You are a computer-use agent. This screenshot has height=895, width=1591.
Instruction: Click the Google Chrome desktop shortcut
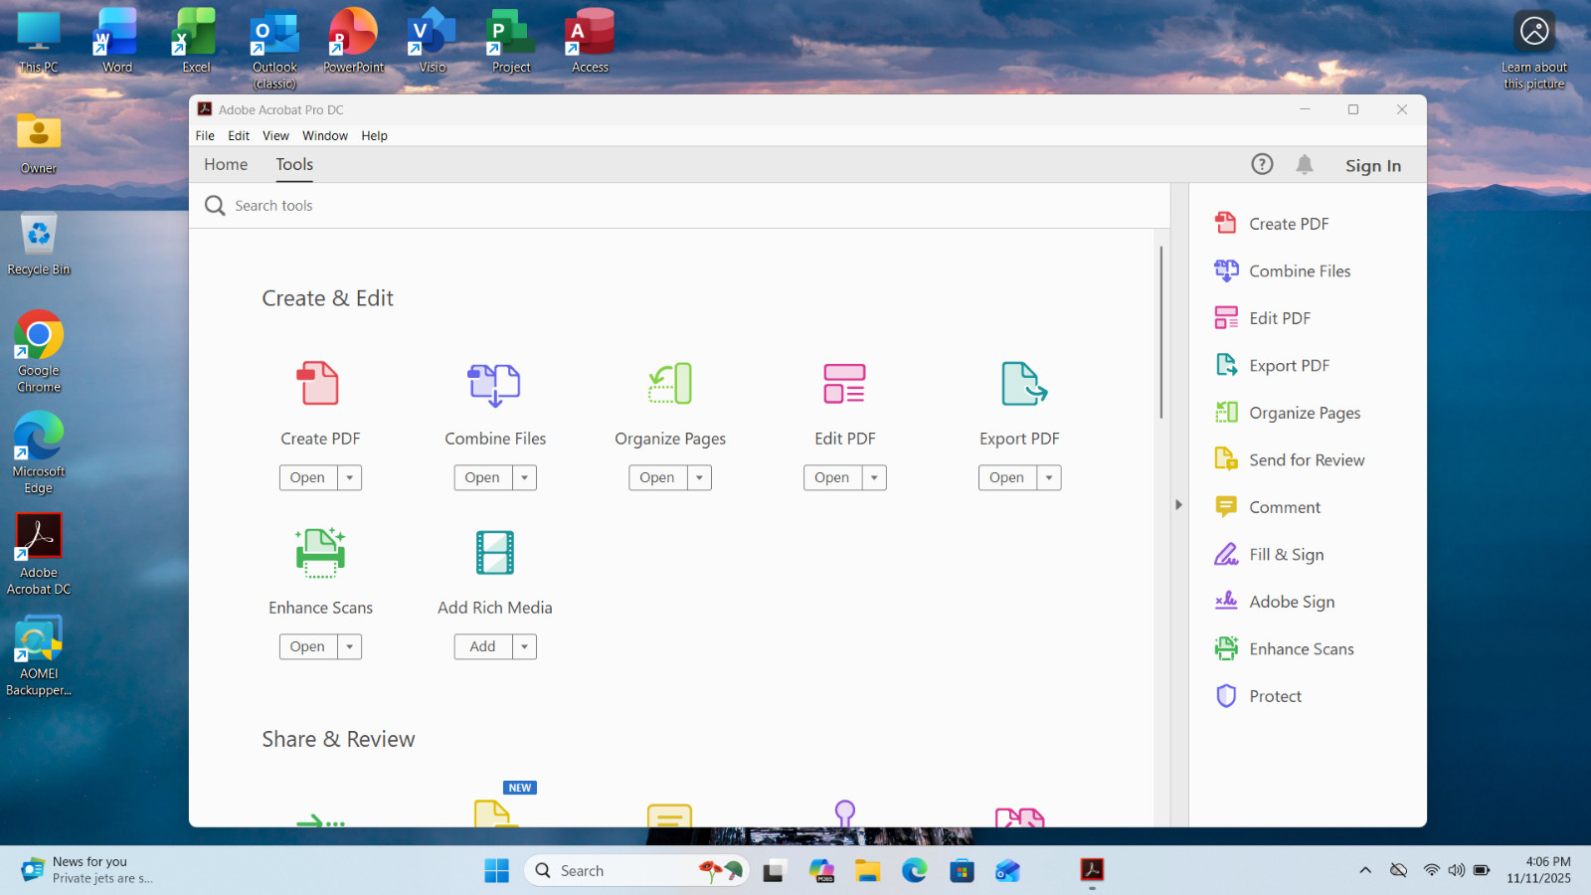[39, 352]
